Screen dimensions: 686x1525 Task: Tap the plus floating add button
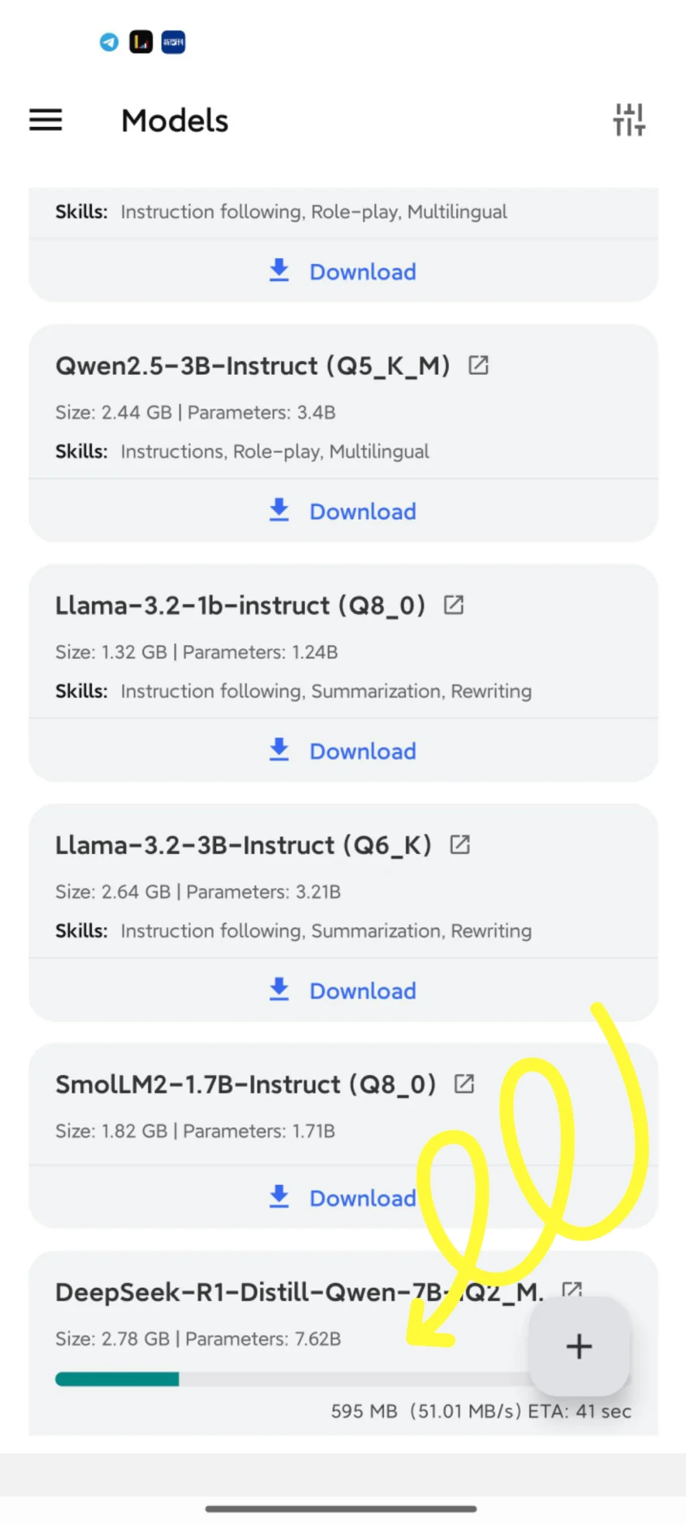pyautogui.click(x=579, y=1346)
